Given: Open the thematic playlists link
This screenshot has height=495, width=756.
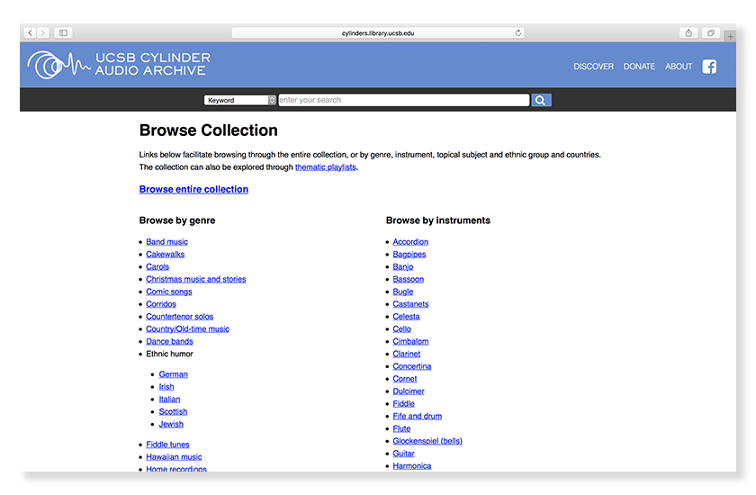Looking at the screenshot, I should pyautogui.click(x=325, y=167).
